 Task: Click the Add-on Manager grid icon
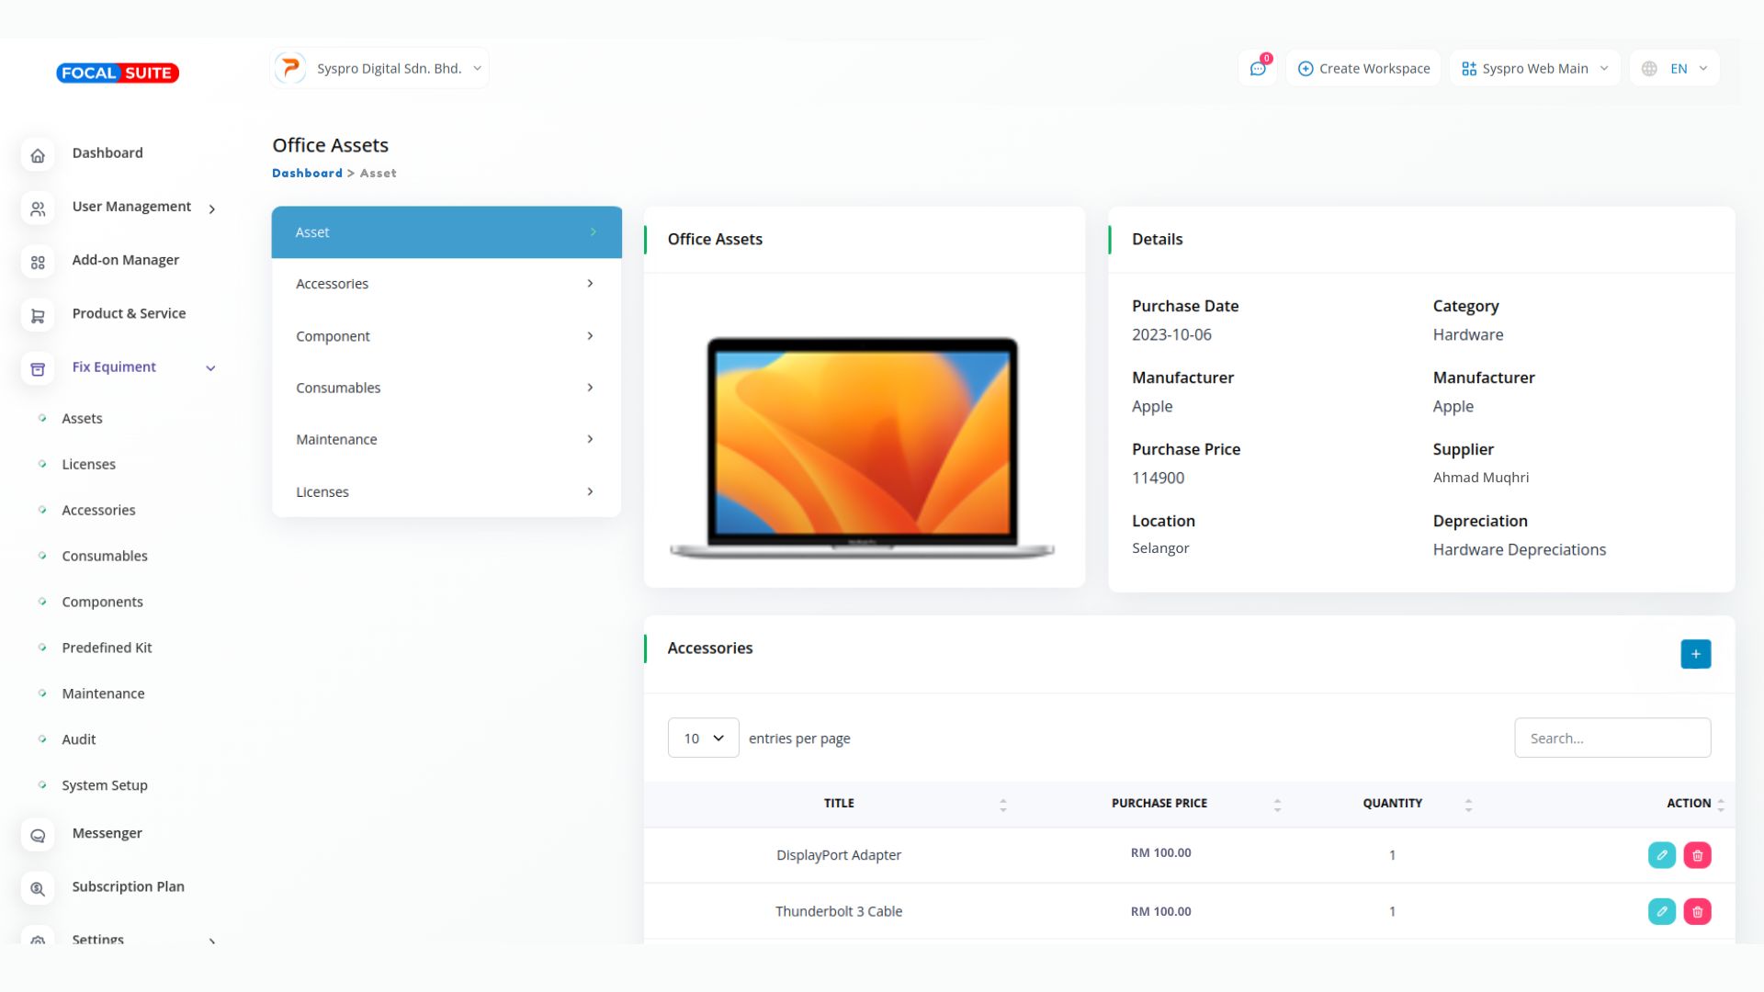pos(38,263)
